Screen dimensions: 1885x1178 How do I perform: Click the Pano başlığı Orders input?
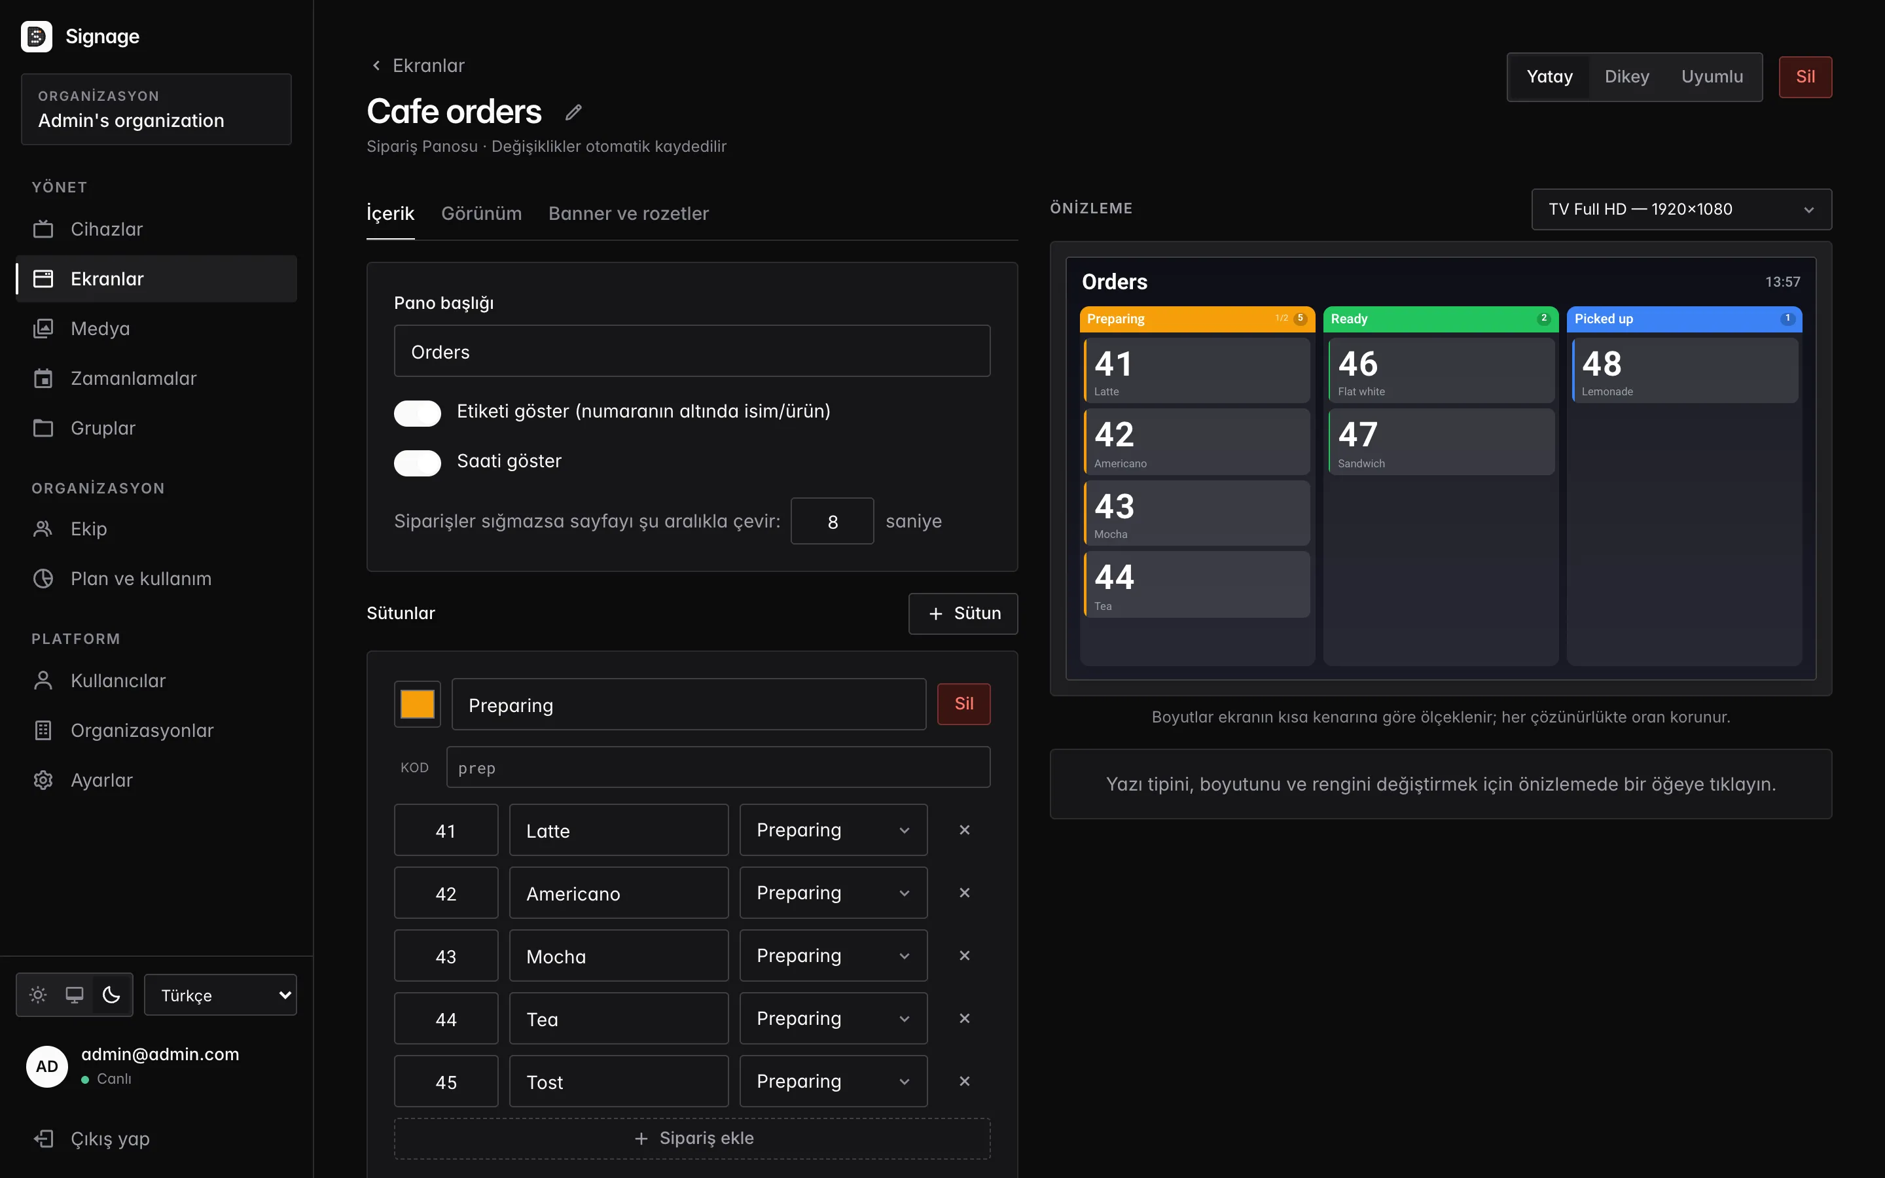pyautogui.click(x=692, y=351)
